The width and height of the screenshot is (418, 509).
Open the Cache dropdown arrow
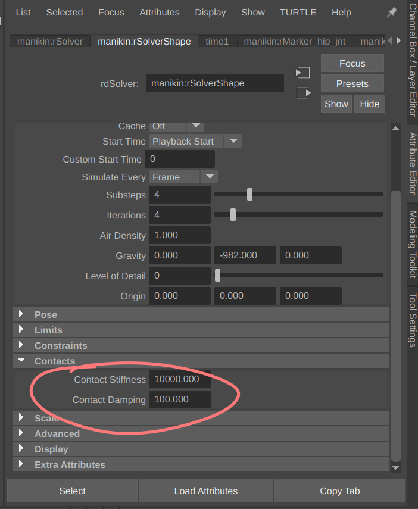(x=195, y=126)
